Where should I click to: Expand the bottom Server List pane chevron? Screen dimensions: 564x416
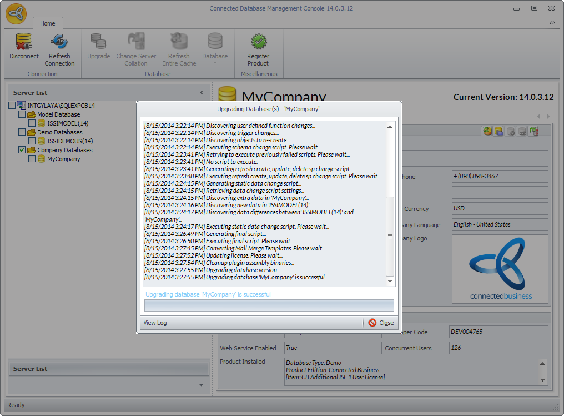tap(202, 384)
